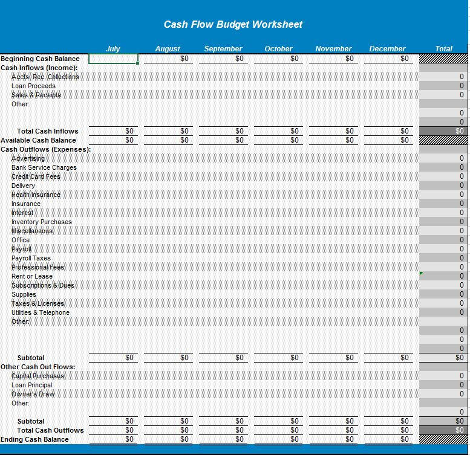
Task: Click the Beginning Cash Balance label
Action: click(40, 59)
